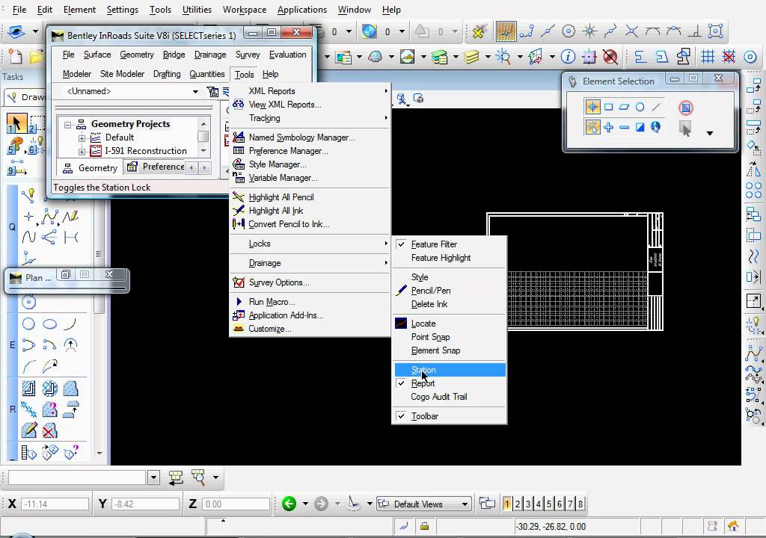
Task: Collapse the Geometry Projects tree
Action: coord(67,125)
